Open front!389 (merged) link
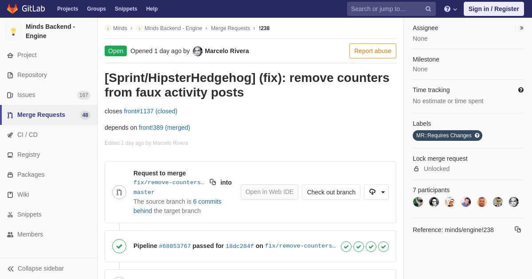 tap(164, 128)
